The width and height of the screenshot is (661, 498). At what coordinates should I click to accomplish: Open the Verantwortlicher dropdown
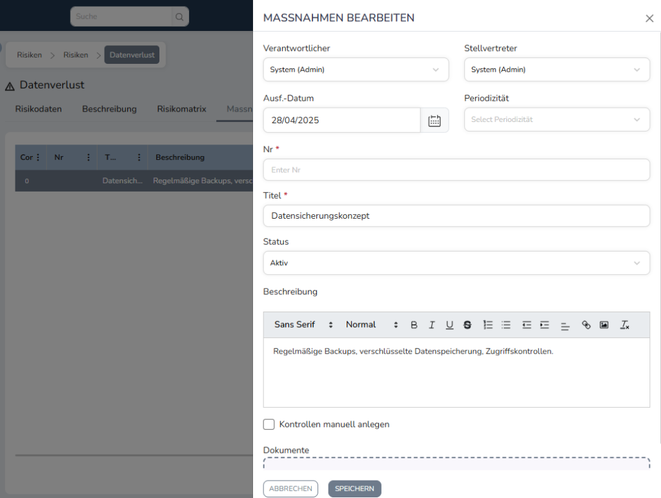coord(356,70)
